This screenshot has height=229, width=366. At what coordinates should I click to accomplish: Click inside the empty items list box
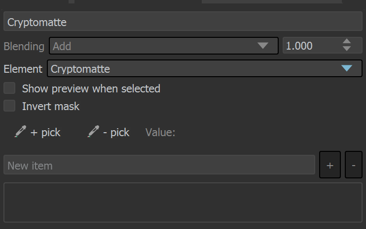click(x=183, y=202)
